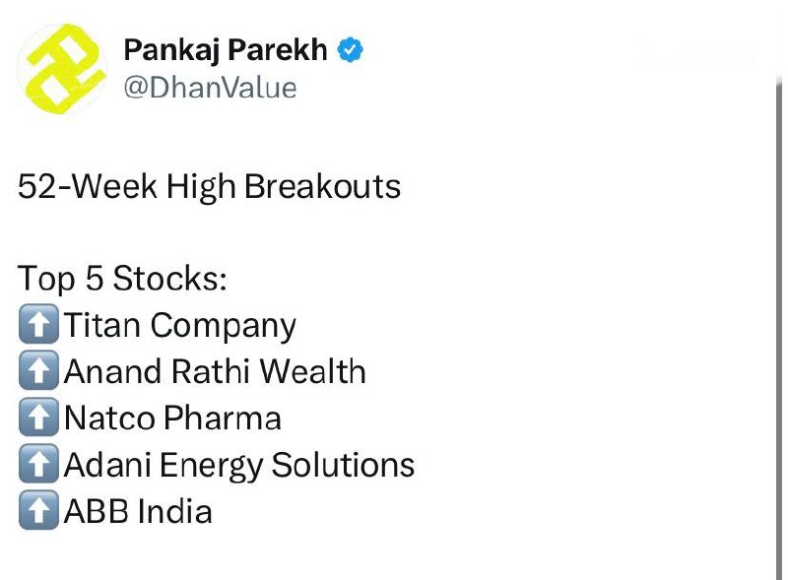
Task: Select the 'Natco Pharma' stock name
Action: 172,419
